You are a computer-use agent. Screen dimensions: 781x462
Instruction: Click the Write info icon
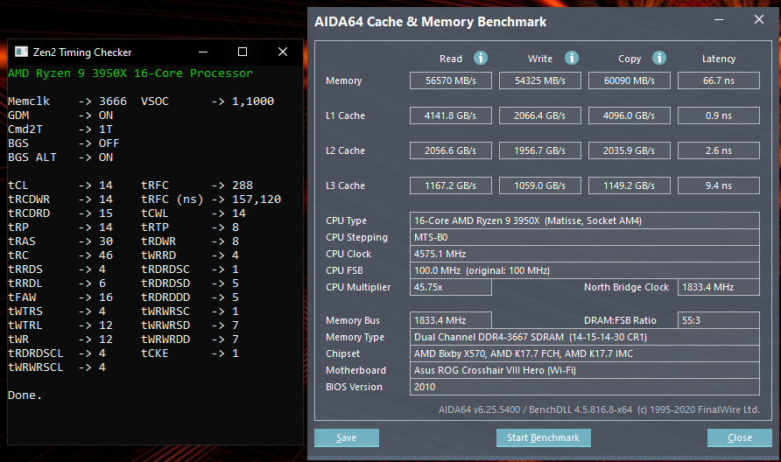(572, 59)
